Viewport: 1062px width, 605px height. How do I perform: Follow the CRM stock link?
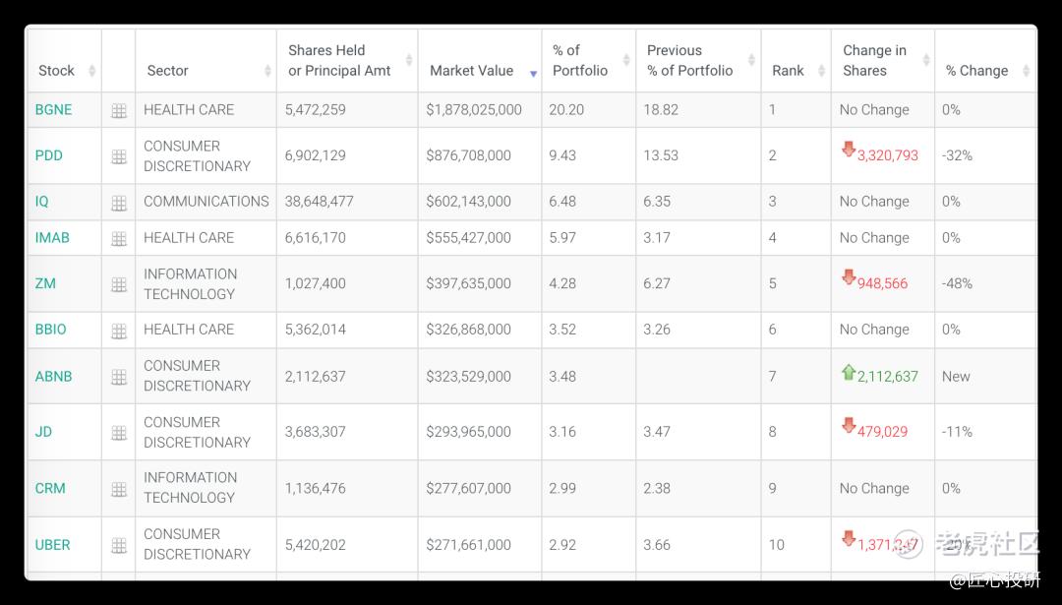[x=50, y=488]
